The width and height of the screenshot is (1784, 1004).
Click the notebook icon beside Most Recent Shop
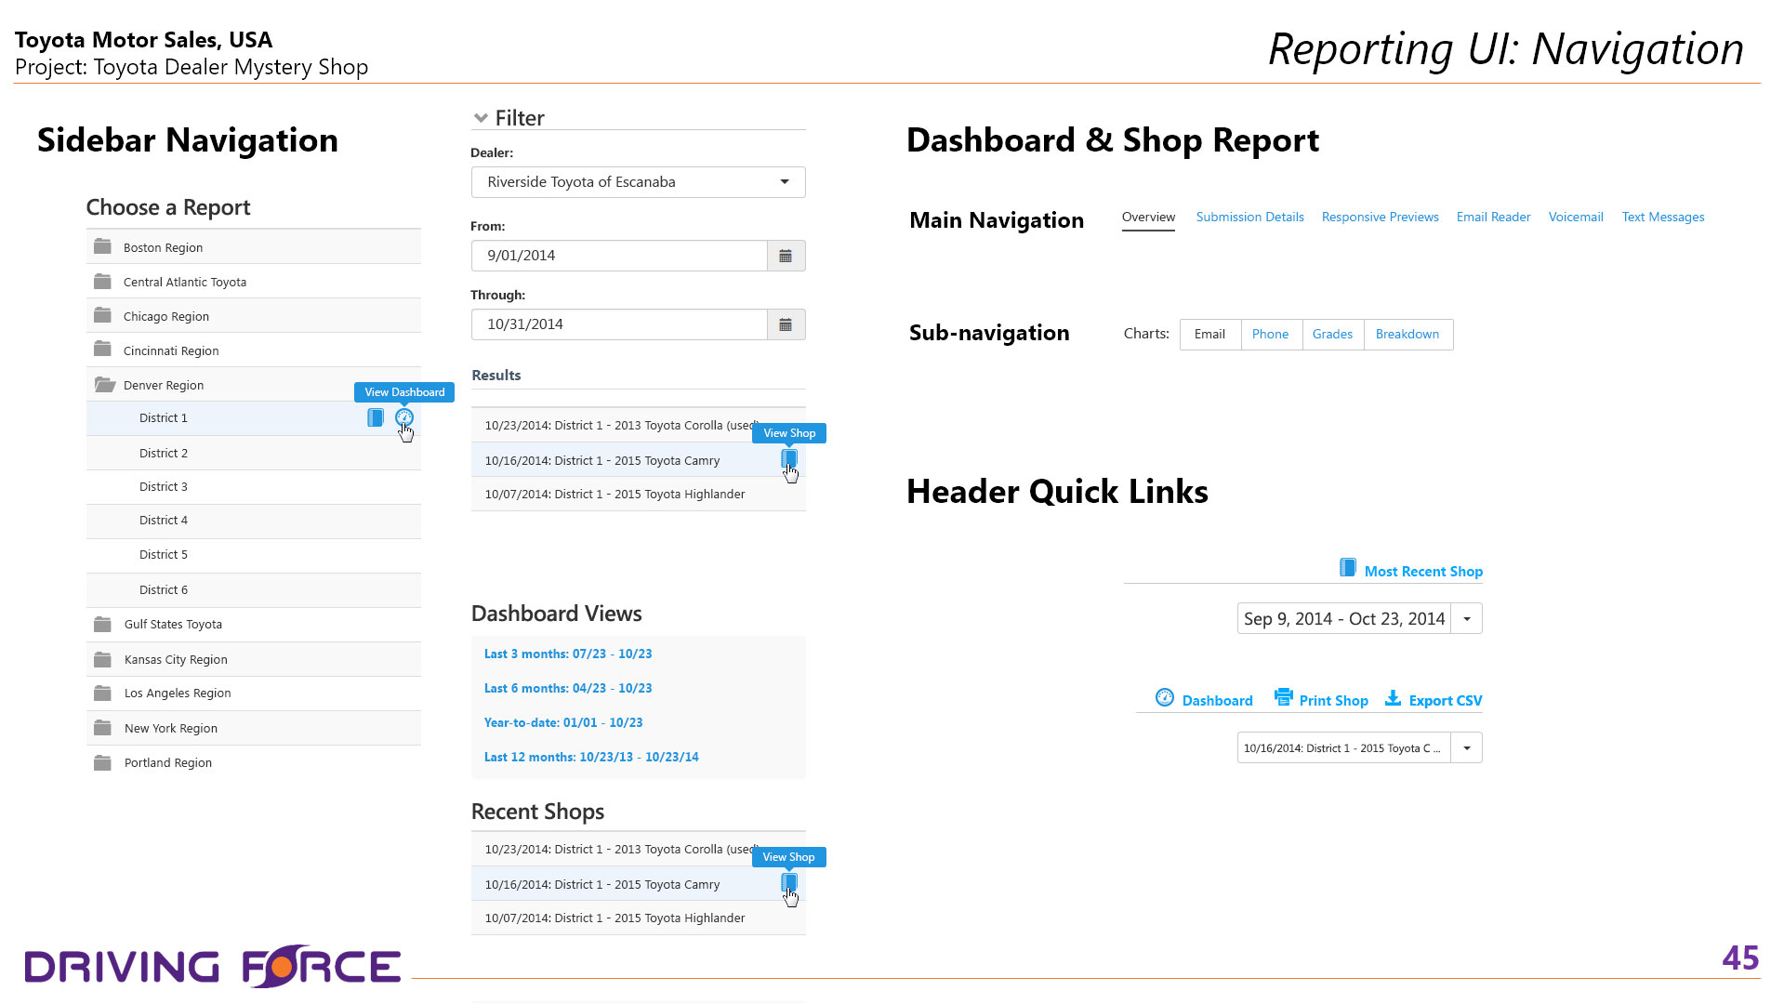pyautogui.click(x=1347, y=568)
